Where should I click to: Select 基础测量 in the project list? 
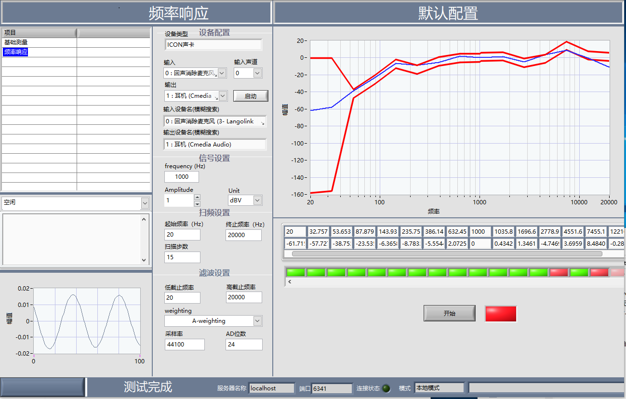16,42
